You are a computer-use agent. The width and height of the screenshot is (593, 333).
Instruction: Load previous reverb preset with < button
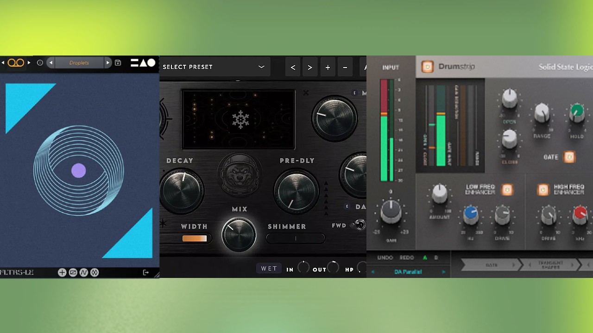click(x=293, y=67)
